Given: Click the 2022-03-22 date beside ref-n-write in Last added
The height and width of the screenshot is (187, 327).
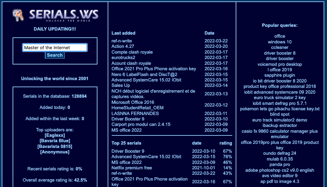Looking at the screenshot, I should (x=216, y=41).
